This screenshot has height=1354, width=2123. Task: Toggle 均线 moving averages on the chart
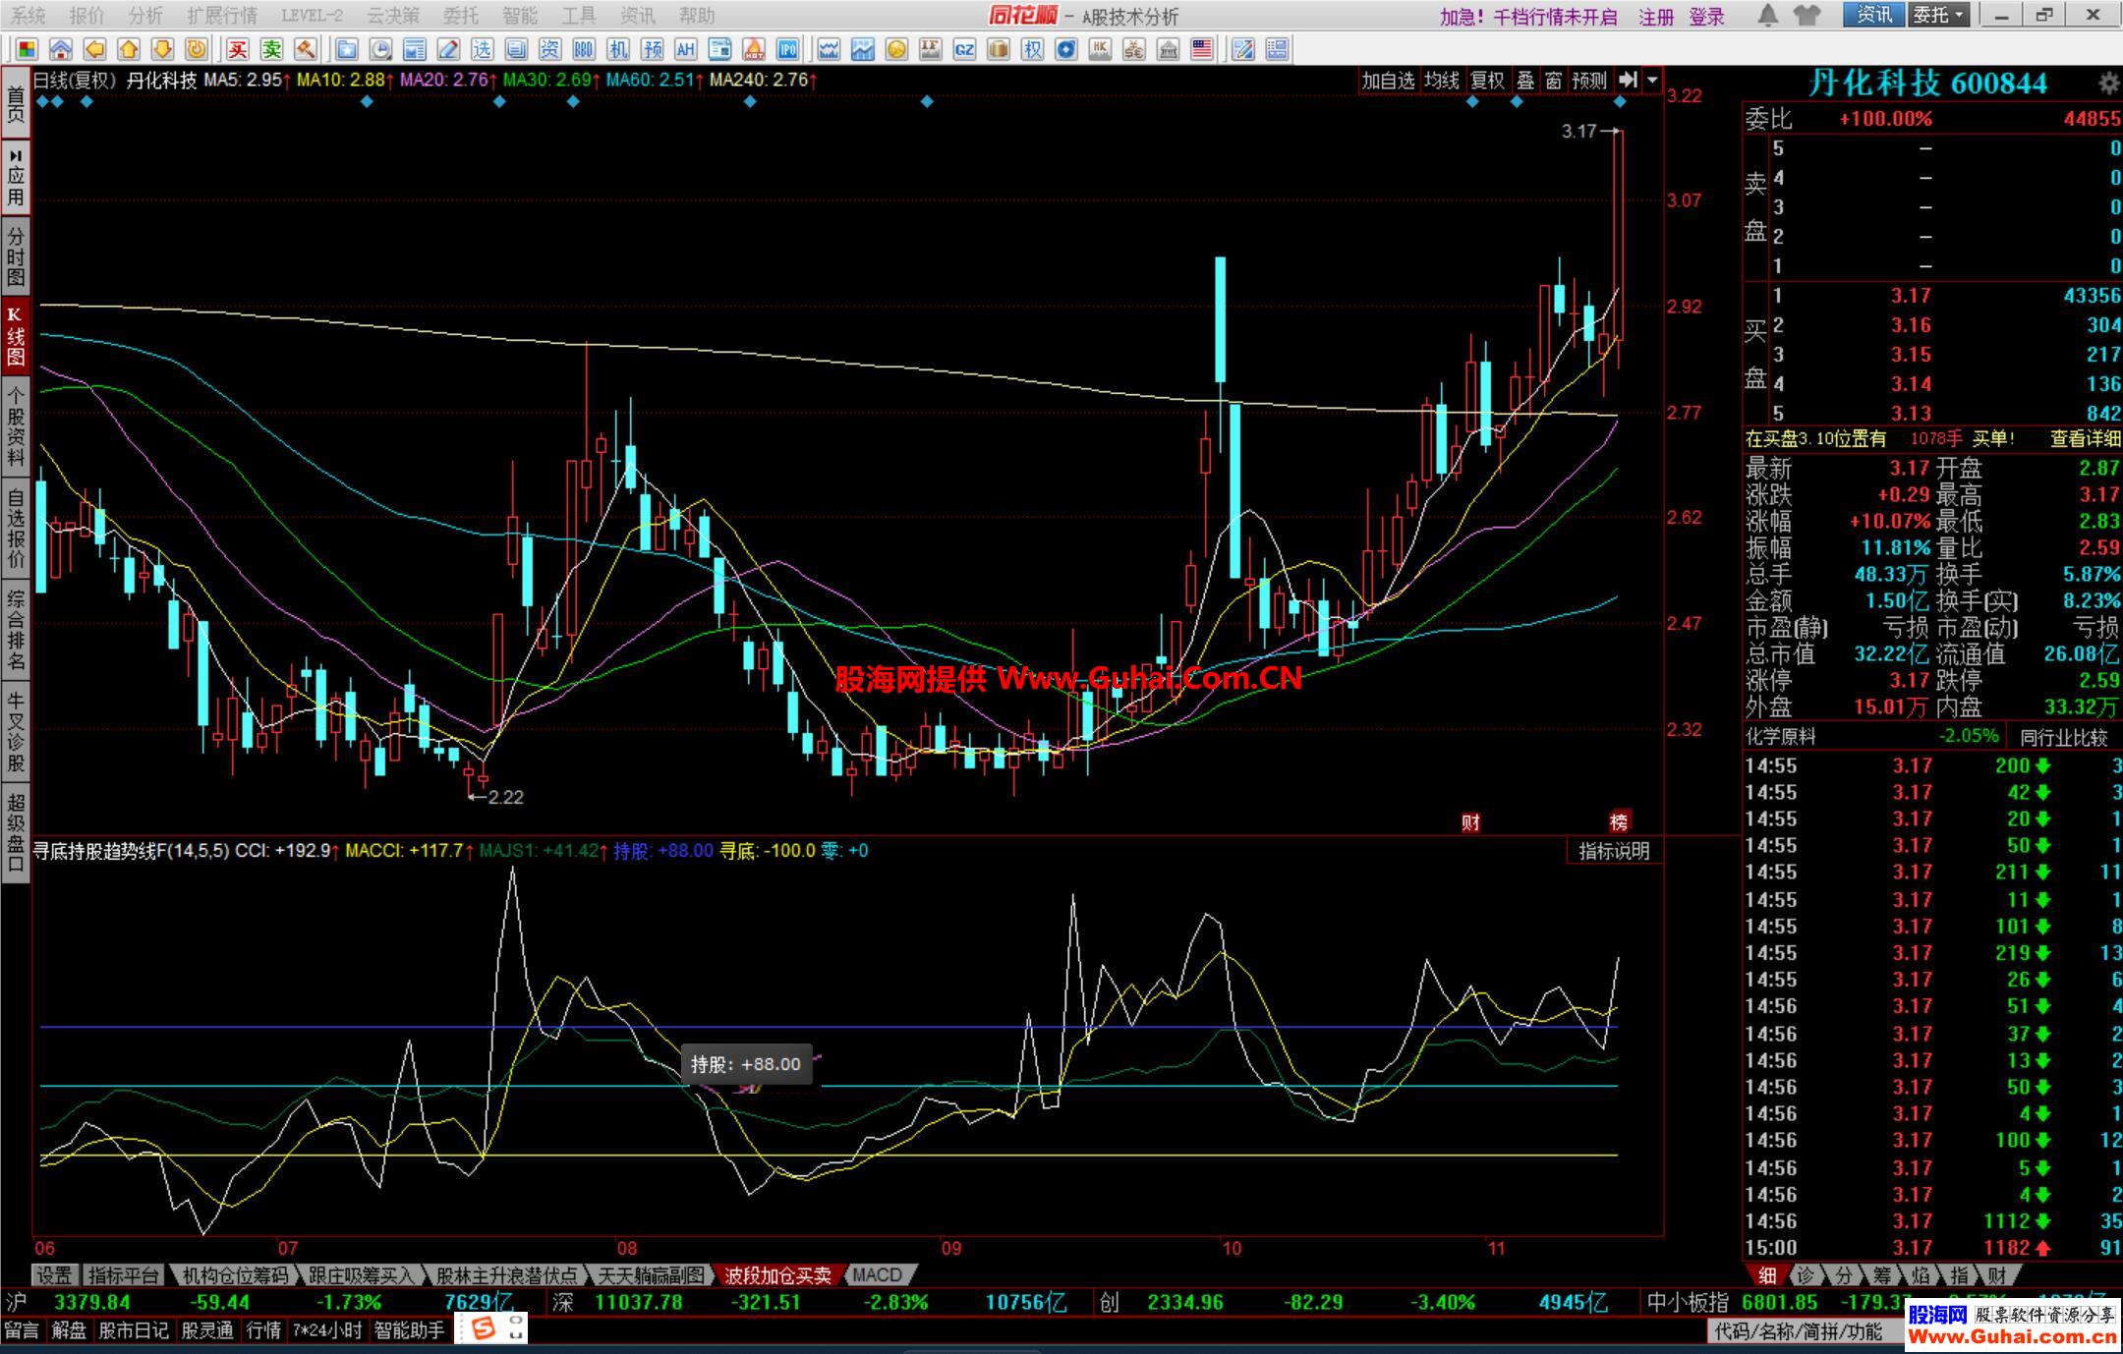click(x=1442, y=81)
